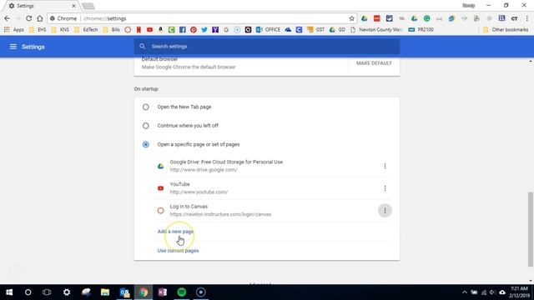Select the newton.instructure.com login URL text
Screen dimensions: 534x300
click(220, 214)
